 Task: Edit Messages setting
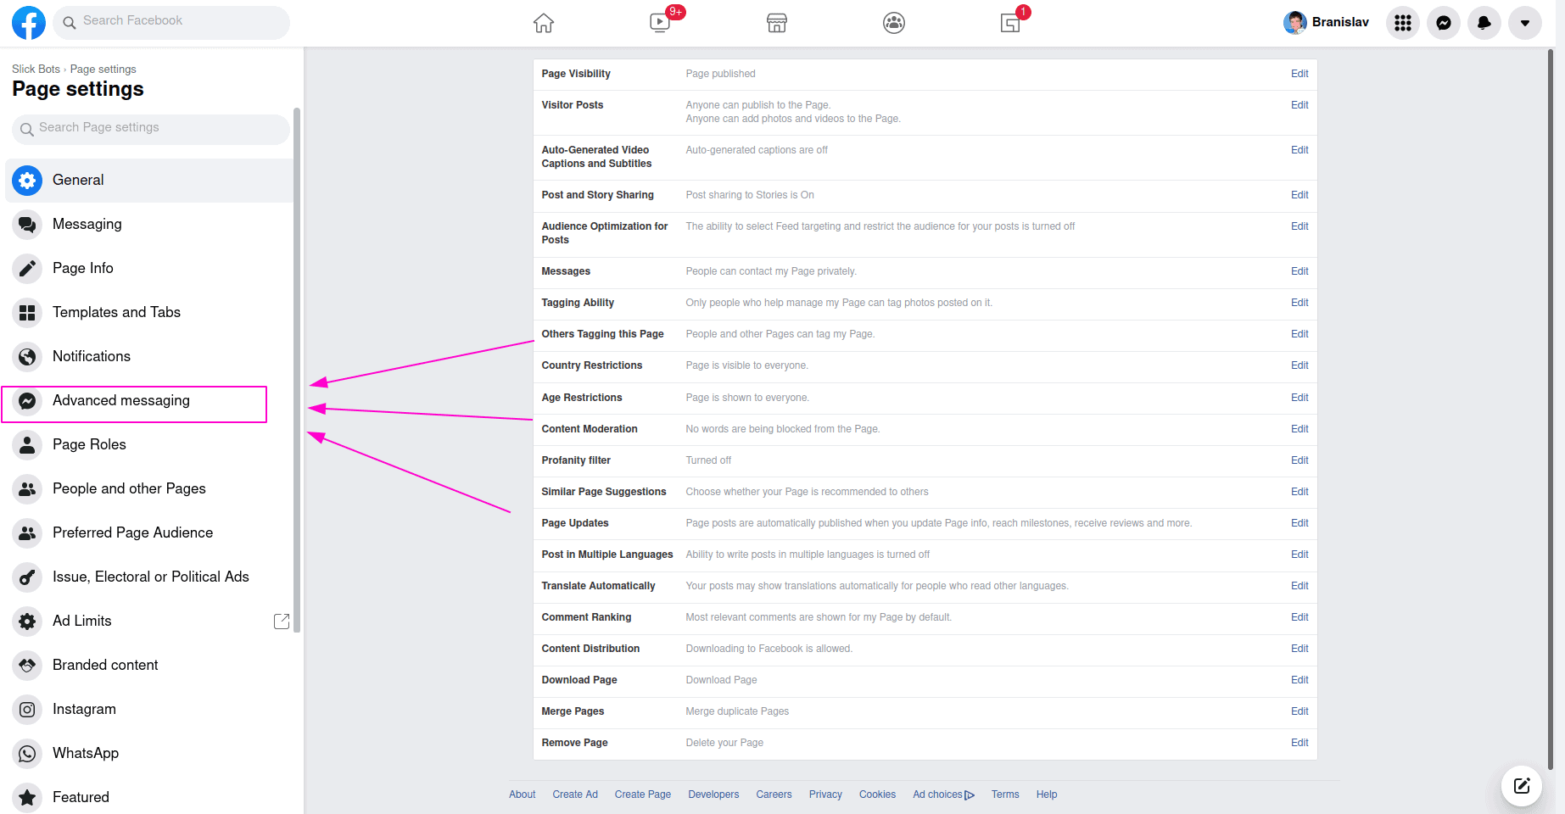coord(1300,271)
